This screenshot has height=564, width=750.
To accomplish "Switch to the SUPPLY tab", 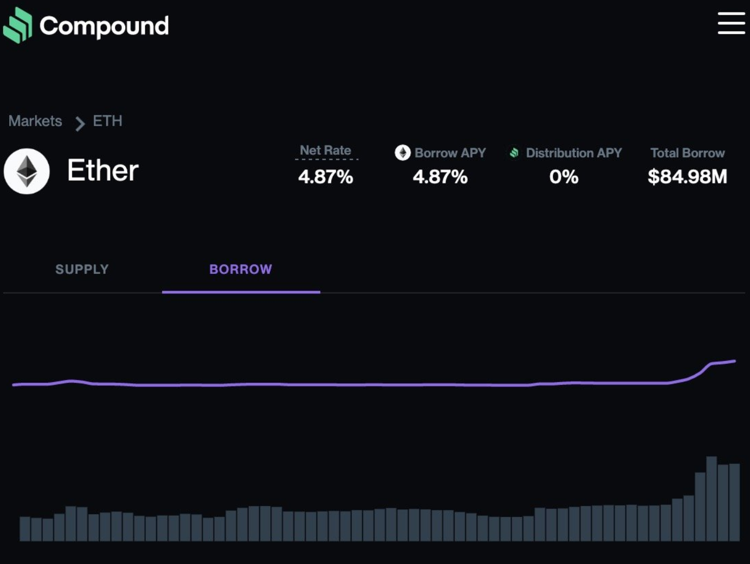I will 82,269.
